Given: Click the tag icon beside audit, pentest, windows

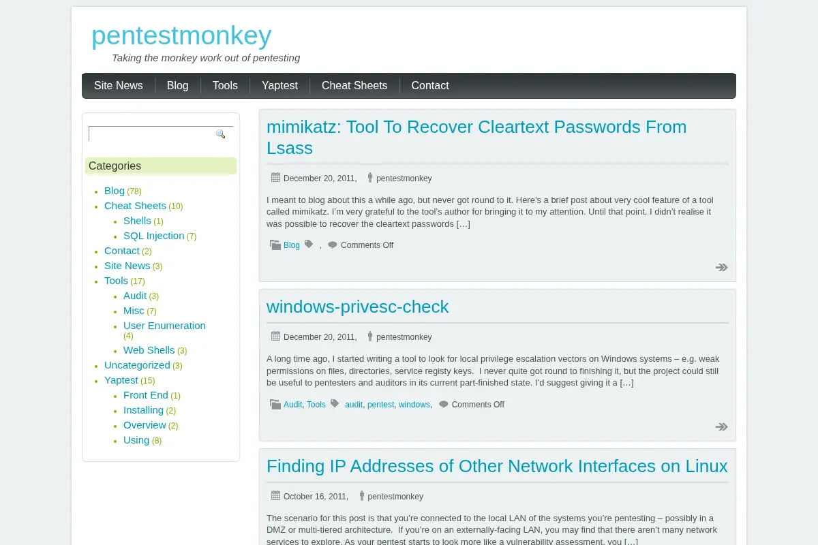Looking at the screenshot, I should pyautogui.click(x=335, y=403).
